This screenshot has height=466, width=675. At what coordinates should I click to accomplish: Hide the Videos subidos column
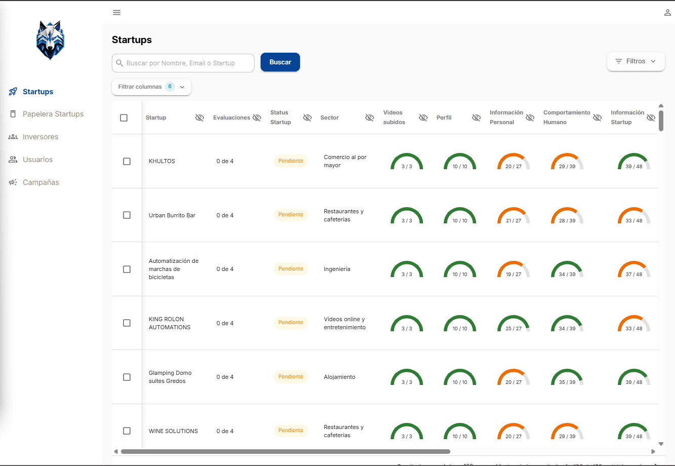point(423,118)
